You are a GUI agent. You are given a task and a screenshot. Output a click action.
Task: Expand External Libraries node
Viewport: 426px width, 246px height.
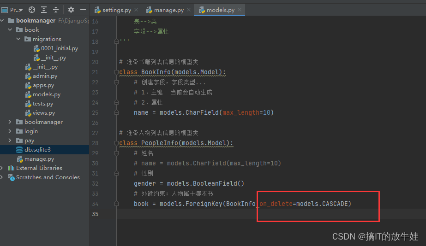2,168
